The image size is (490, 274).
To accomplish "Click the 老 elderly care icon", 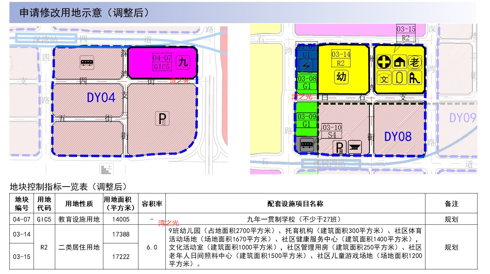I will click(415, 62).
